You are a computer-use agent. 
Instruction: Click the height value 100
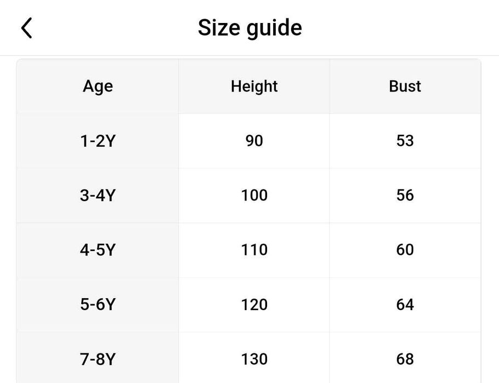tap(254, 196)
